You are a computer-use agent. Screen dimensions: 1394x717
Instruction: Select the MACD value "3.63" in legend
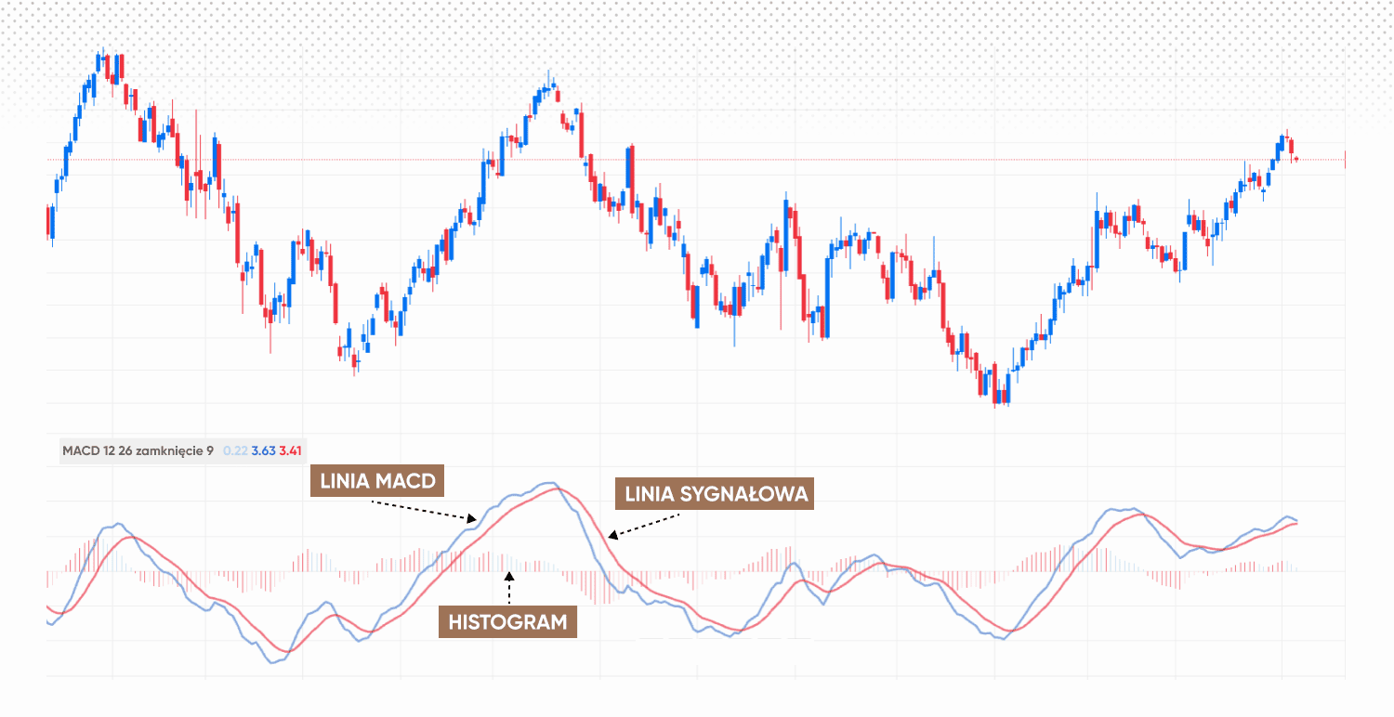pos(263,451)
